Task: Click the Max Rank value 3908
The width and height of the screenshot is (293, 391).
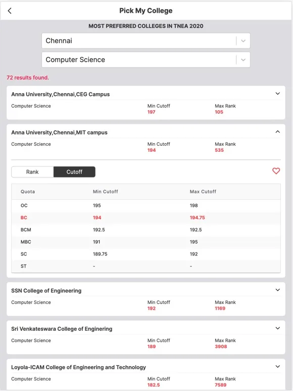Action: [221, 346]
